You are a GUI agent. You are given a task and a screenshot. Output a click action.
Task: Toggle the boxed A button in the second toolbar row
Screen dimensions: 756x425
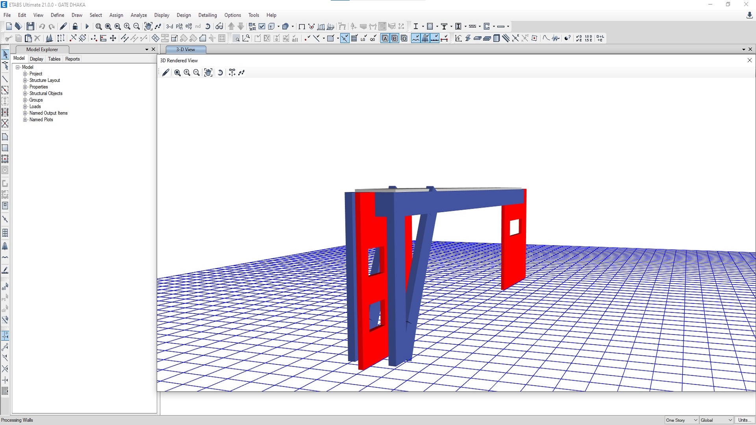tap(385, 38)
